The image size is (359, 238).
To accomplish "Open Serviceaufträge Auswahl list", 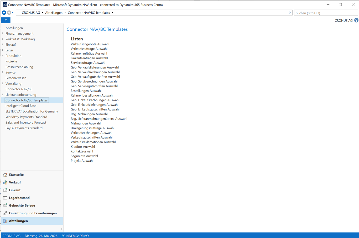I will point(88,63).
